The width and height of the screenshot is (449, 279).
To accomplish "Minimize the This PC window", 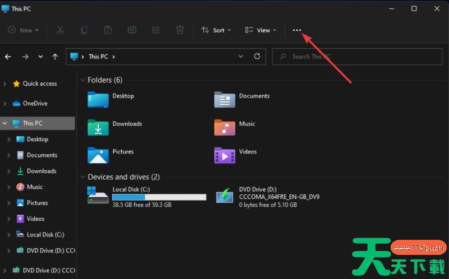I will [x=392, y=8].
